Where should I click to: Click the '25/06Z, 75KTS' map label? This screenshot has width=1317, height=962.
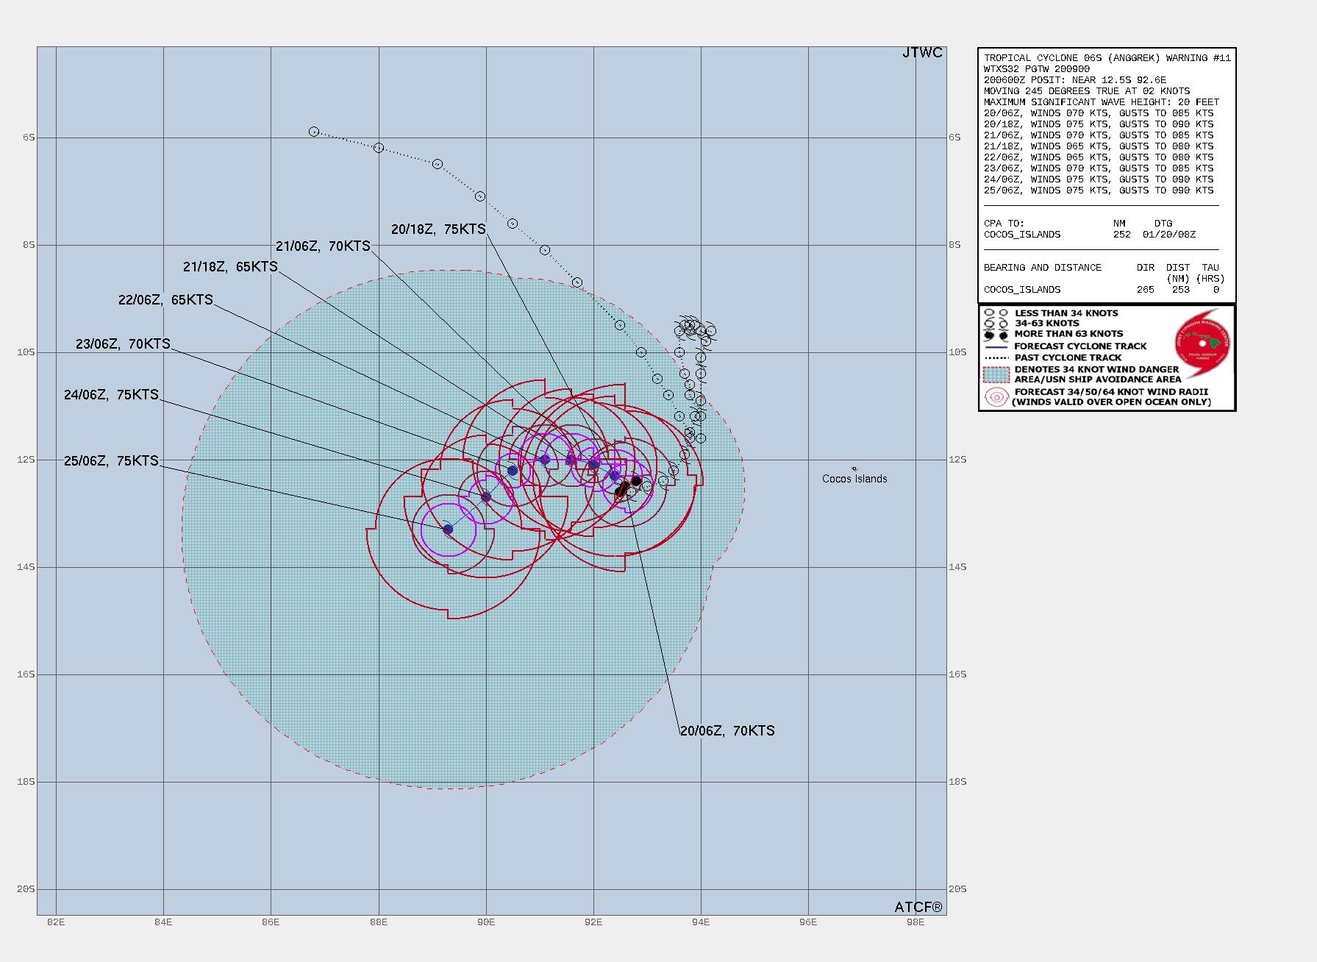click(x=111, y=461)
